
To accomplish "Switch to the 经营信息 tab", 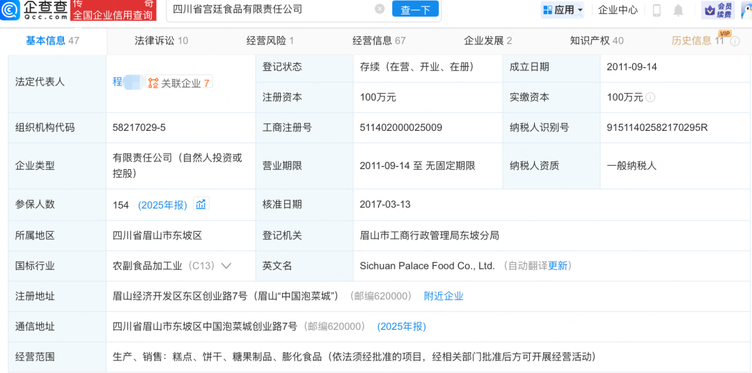I will click(x=379, y=41).
